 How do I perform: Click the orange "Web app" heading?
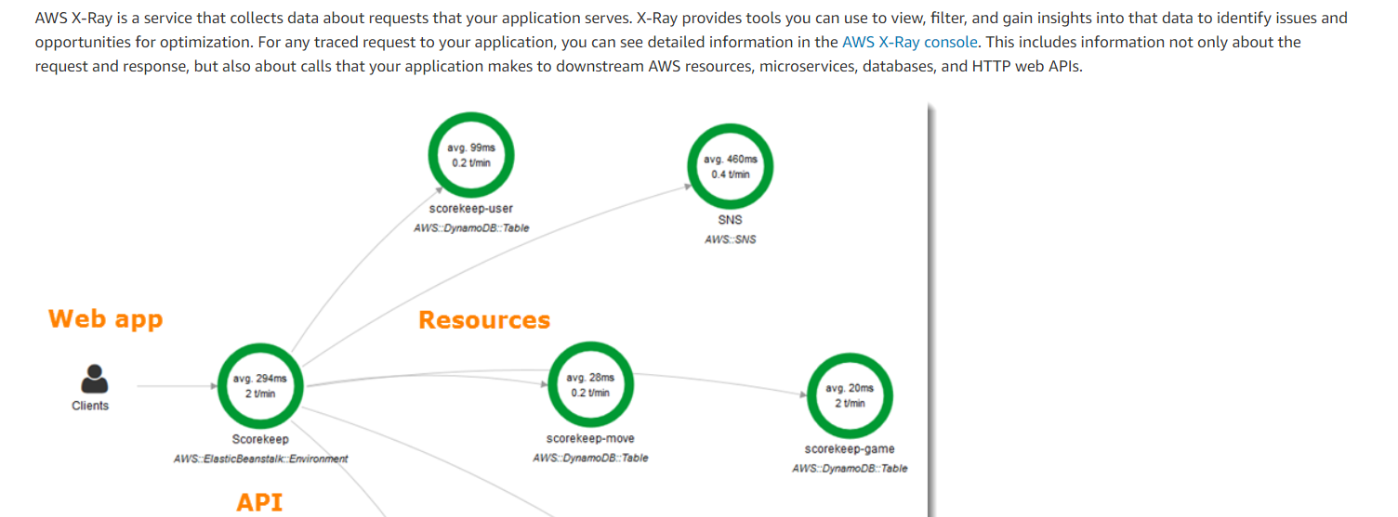coord(105,319)
